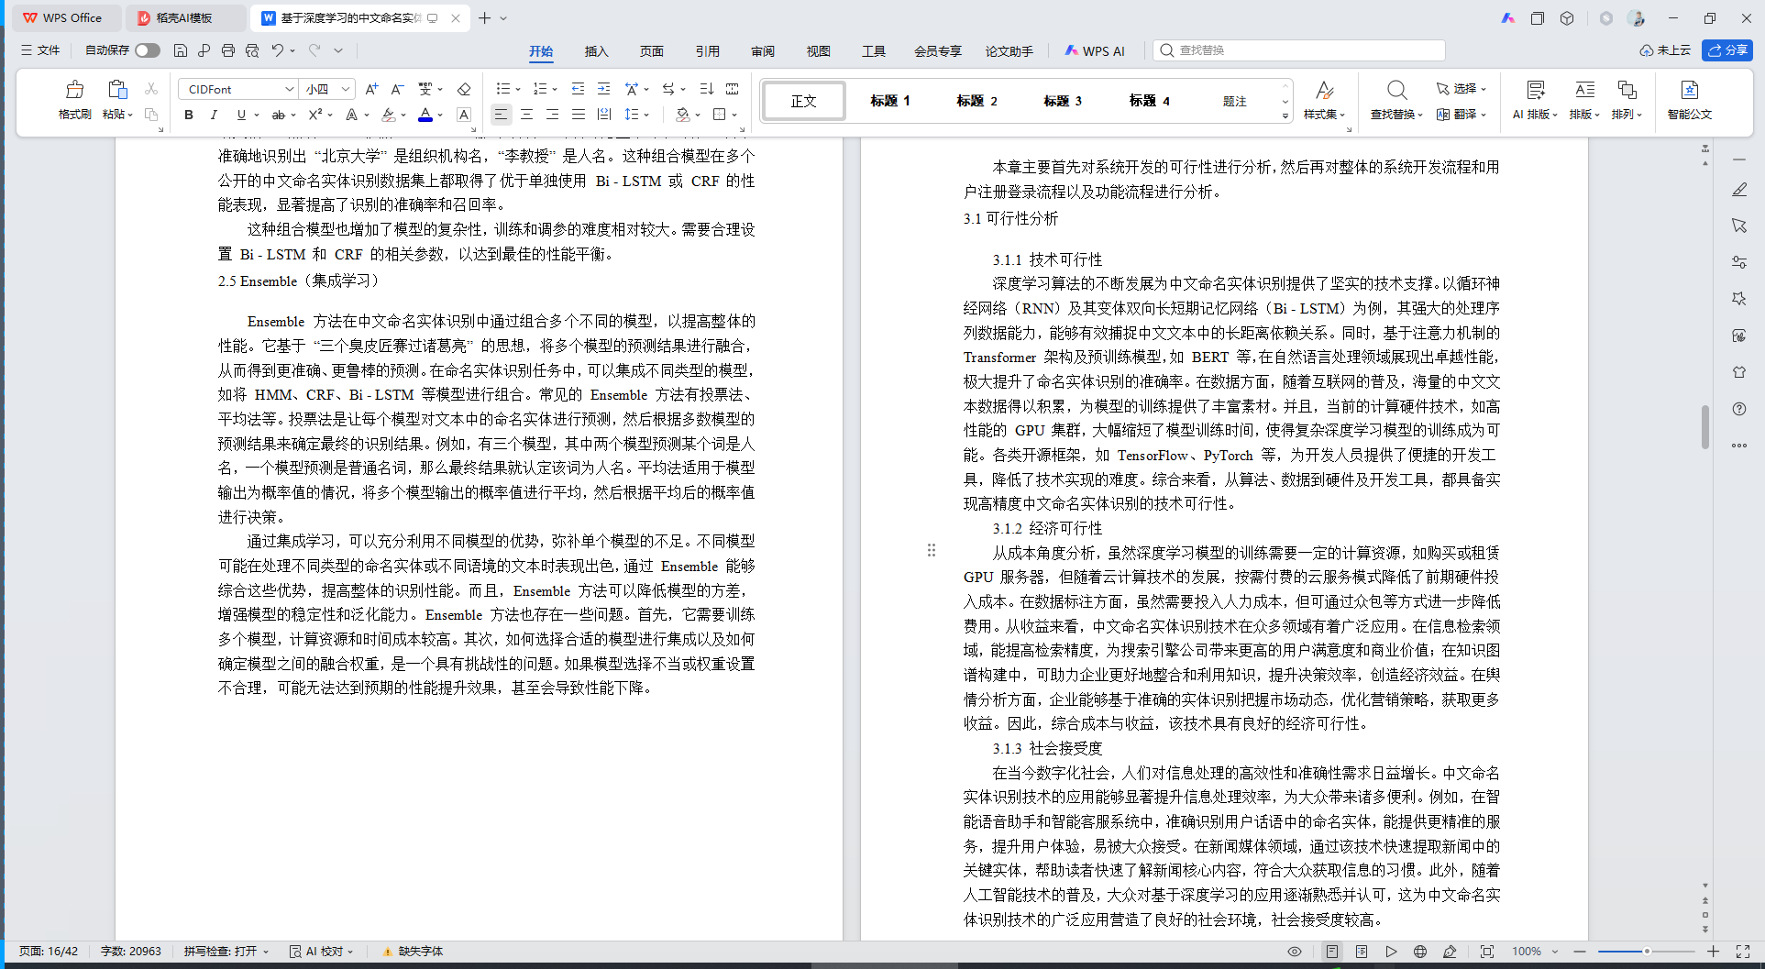This screenshot has width=1765, height=969.
Task: Click the Clear formatting eraser icon
Action: click(464, 89)
